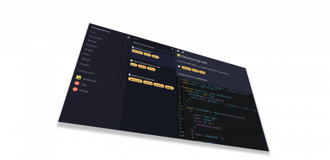This screenshot has width=330, height=160.
Task: Click the Replace All JavaScript file icon
Action: click(130, 75)
